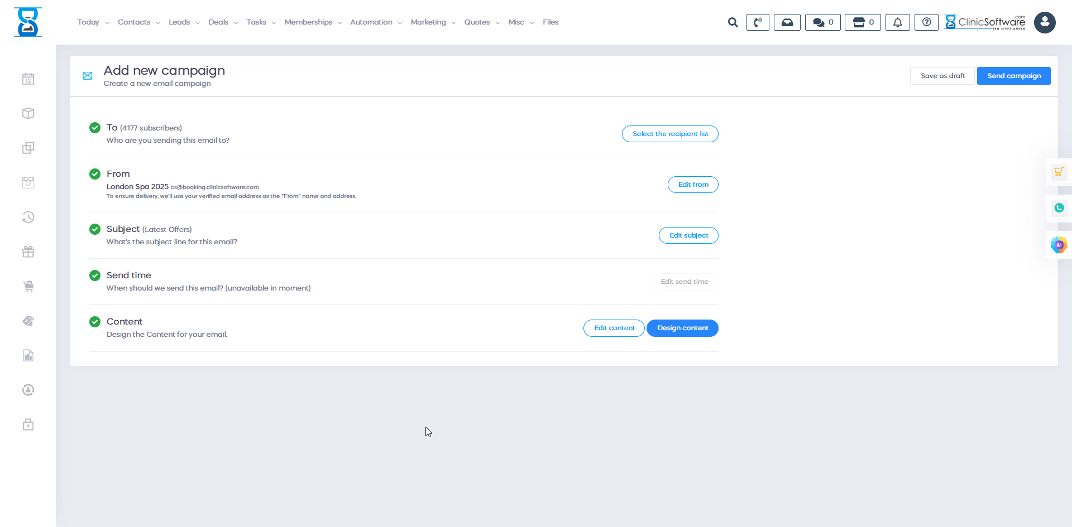1072x527 pixels.
Task: Open the help question mark icon
Action: (926, 22)
